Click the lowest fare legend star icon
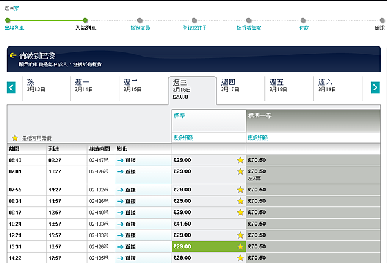The image size is (387, 263). coord(15,138)
